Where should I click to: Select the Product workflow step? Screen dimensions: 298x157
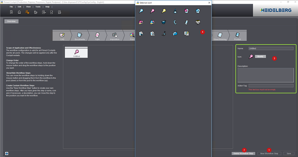(238, 36)
